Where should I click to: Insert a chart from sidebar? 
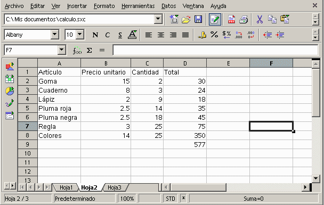pyautogui.click(x=10, y=91)
